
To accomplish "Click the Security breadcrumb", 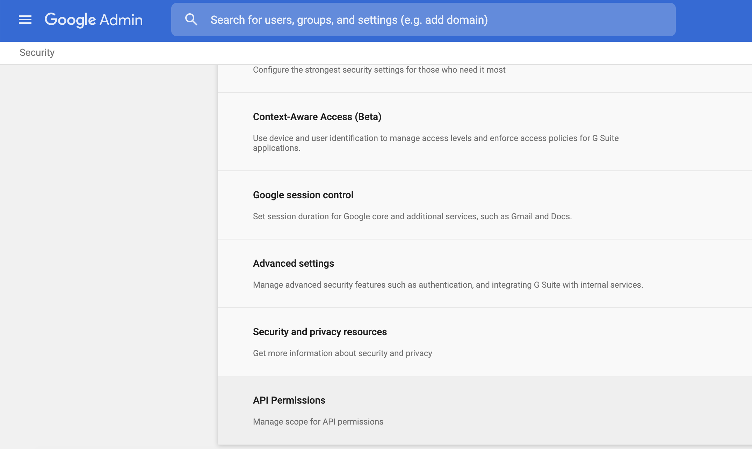I will click(37, 53).
